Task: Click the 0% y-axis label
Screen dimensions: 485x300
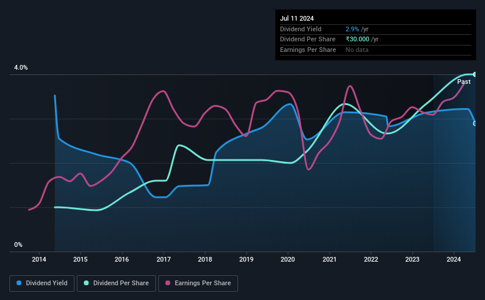Action: point(18,244)
